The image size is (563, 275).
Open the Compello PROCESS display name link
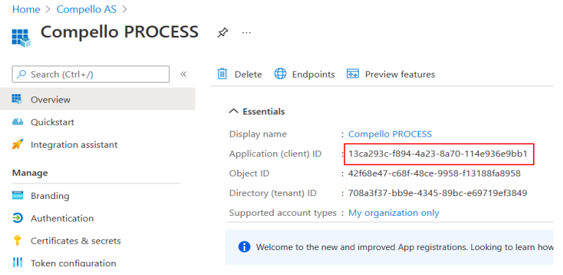[390, 134]
